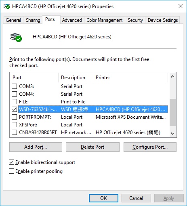The image size is (187, 206).
Task: Click the 'WSD 連接埠' description cell
Action: pyautogui.click(x=74, y=109)
